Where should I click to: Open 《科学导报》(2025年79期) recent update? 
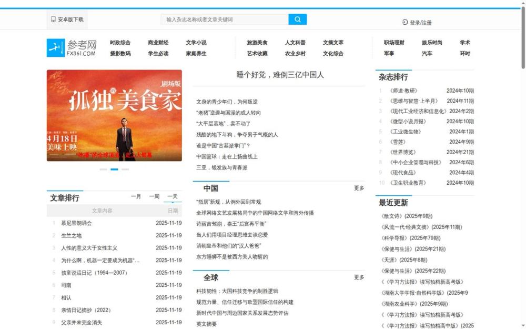pos(410,238)
